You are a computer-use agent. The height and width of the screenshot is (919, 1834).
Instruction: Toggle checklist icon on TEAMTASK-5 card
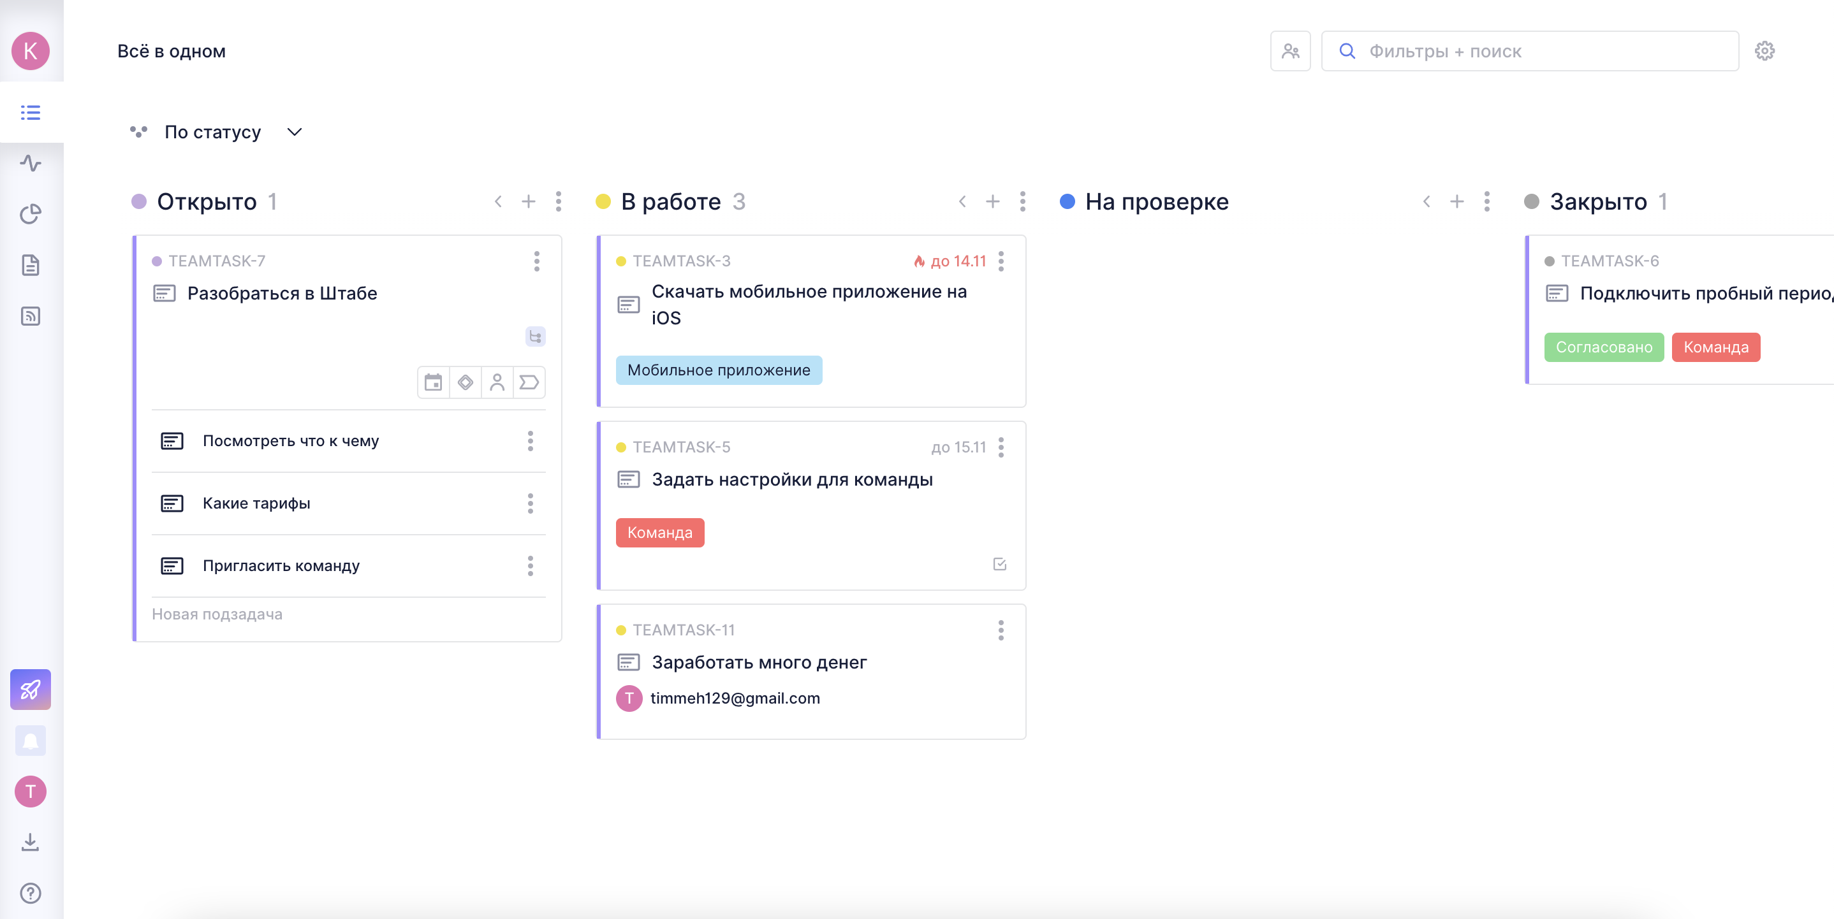pos(1000,564)
